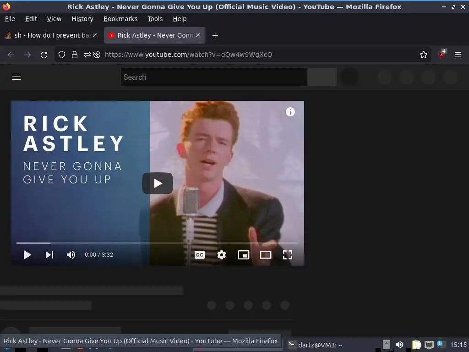Image resolution: width=469 pixels, height=352 pixels.
Task: Go back with browser back arrow
Action: (11, 55)
